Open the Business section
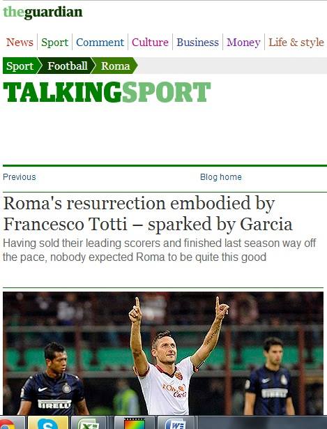The image size is (327, 429). (x=198, y=42)
